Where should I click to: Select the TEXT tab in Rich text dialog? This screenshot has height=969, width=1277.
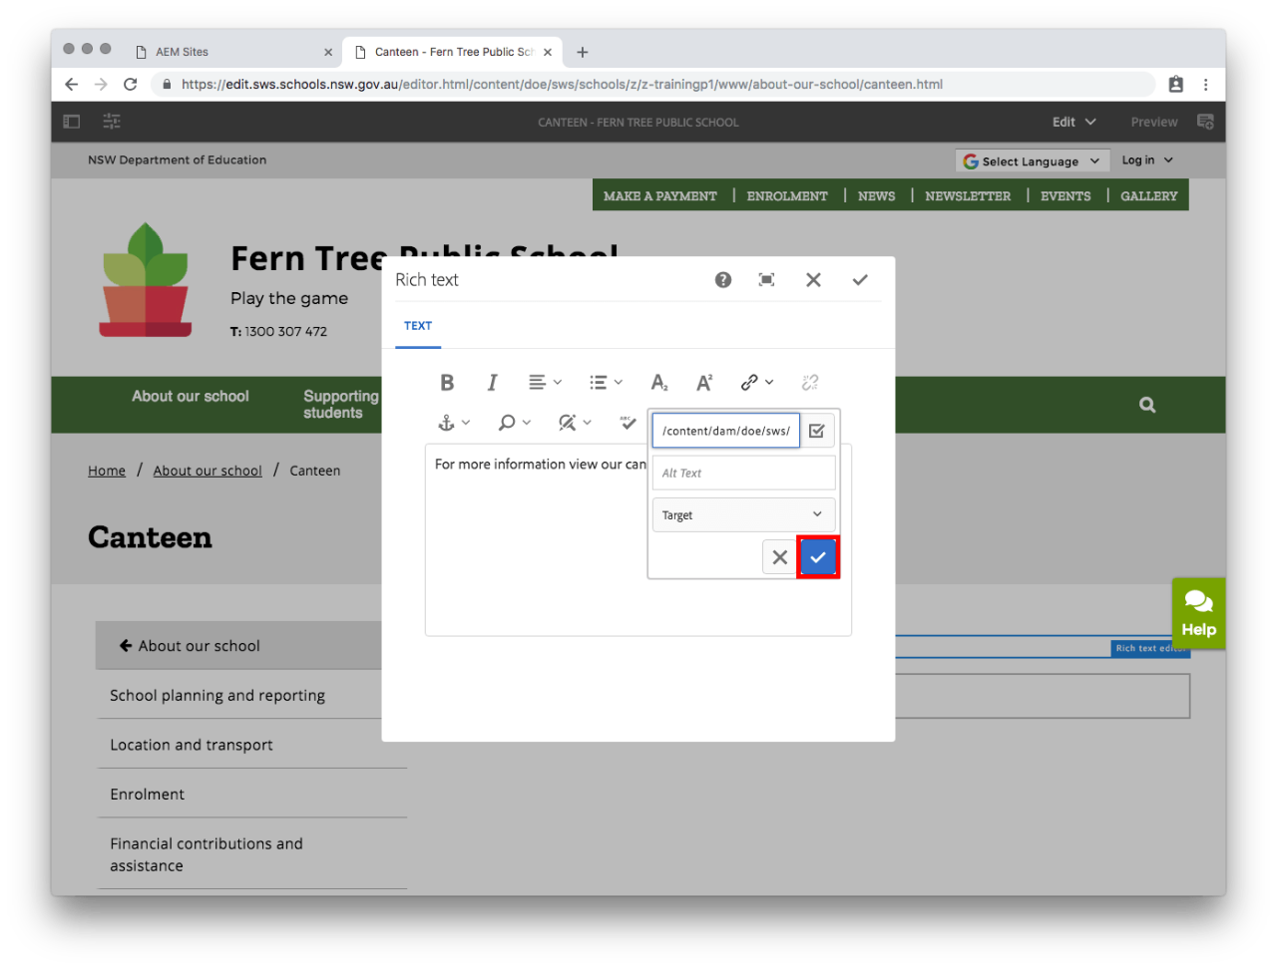(x=418, y=326)
